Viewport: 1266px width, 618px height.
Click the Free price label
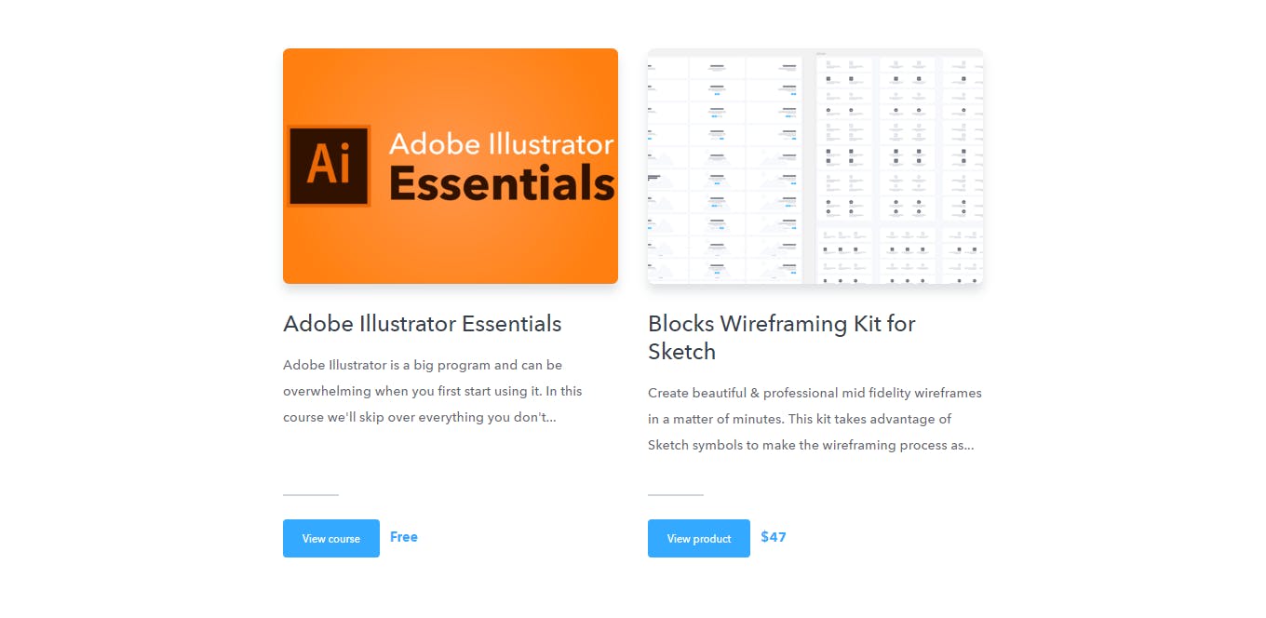coord(404,537)
